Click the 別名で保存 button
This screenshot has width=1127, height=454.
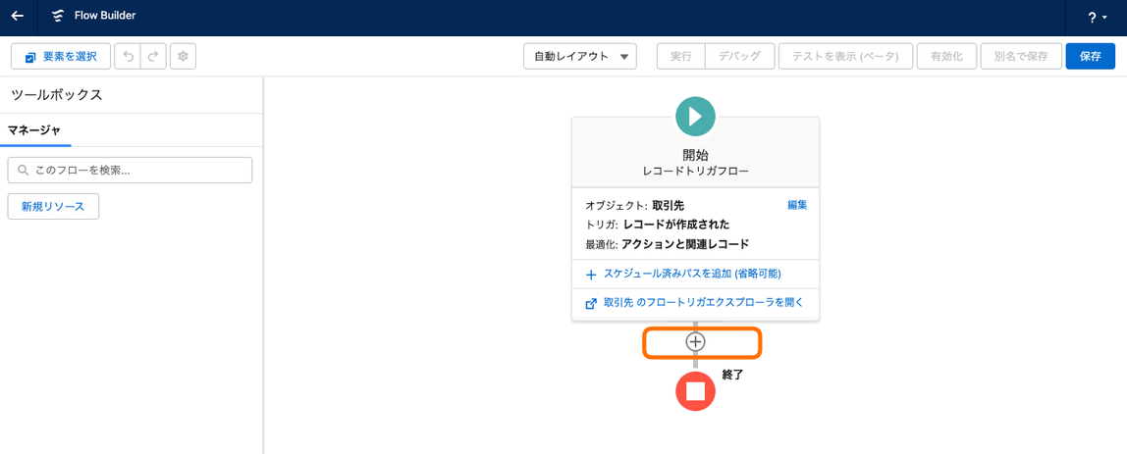tap(1021, 56)
